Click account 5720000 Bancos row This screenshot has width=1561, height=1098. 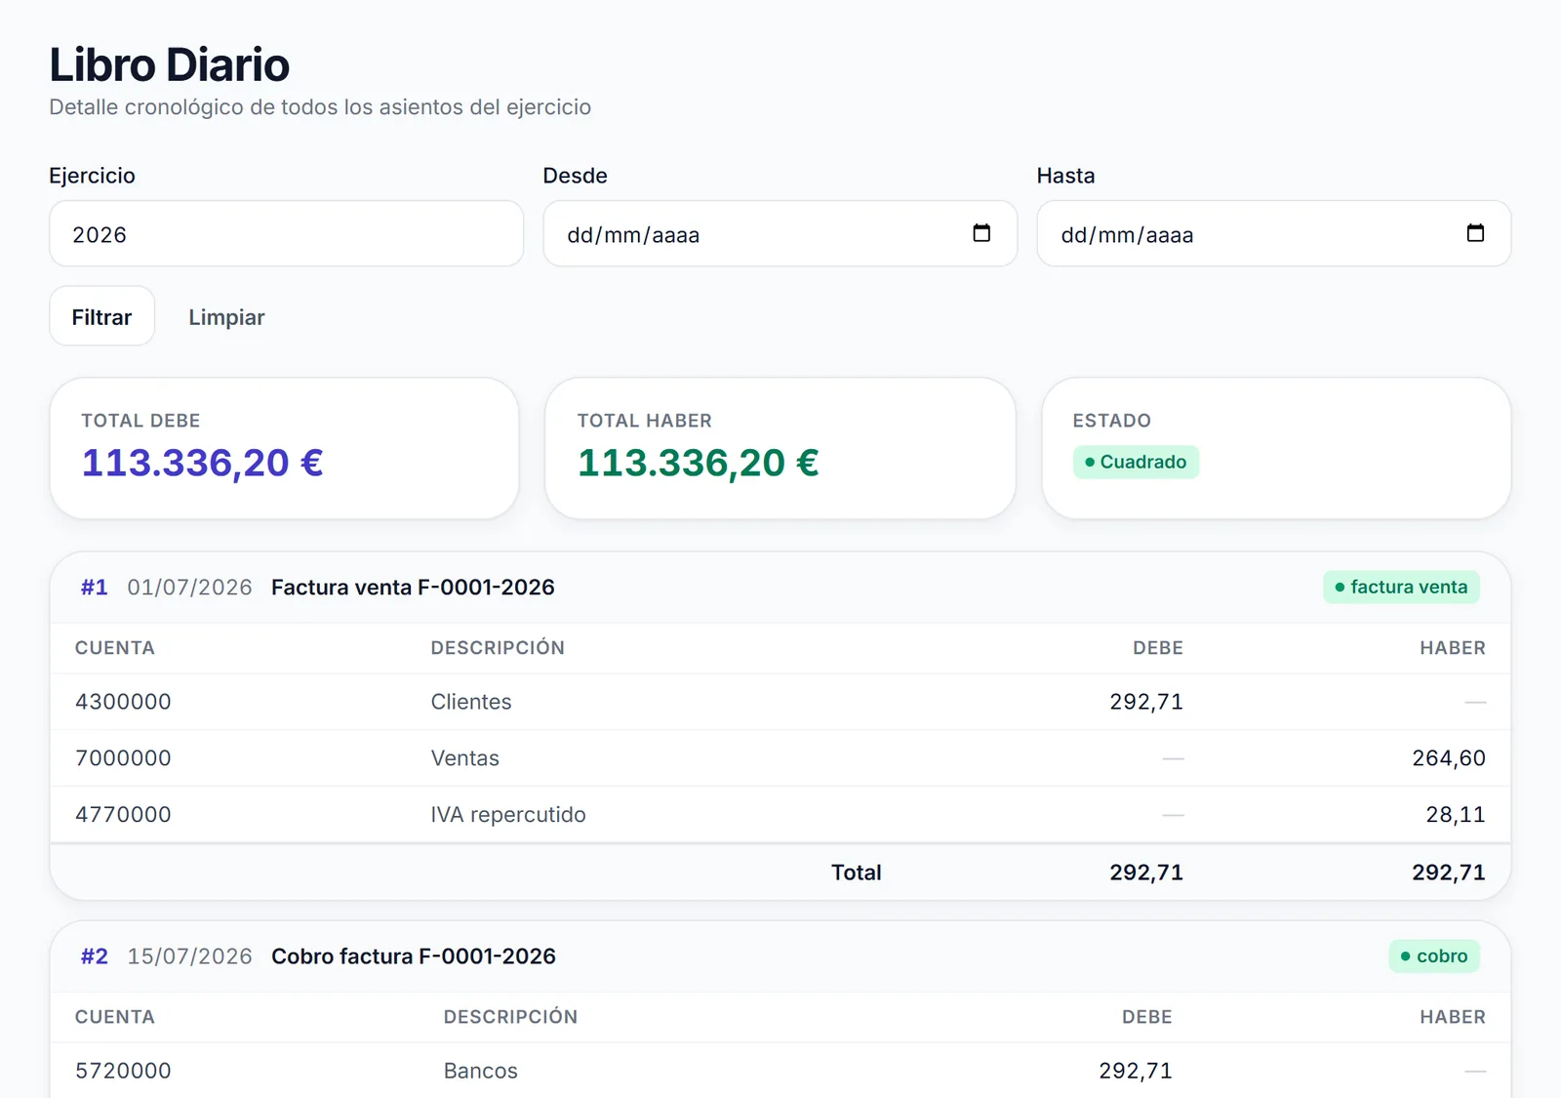(x=780, y=1071)
